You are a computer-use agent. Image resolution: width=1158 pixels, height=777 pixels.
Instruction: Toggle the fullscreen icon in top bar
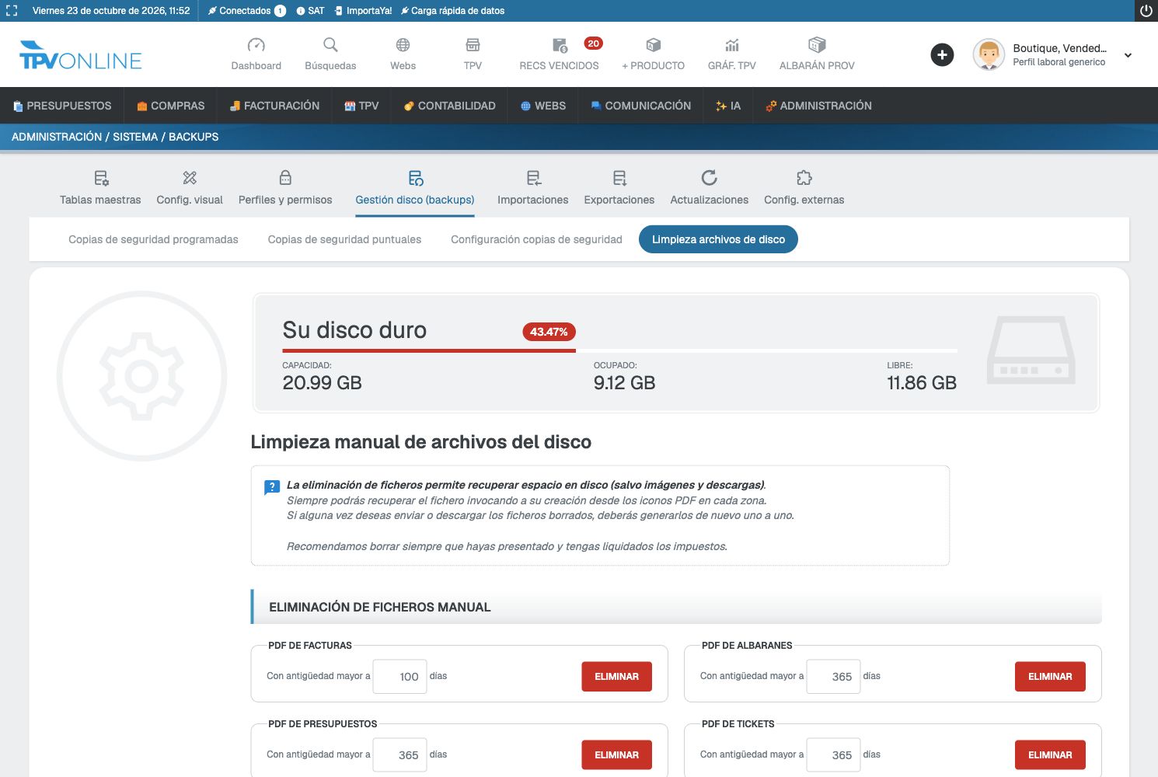tap(12, 11)
